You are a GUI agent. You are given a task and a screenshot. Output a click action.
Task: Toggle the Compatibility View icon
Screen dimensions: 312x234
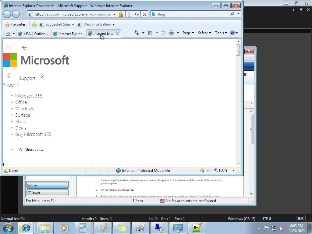129,14
